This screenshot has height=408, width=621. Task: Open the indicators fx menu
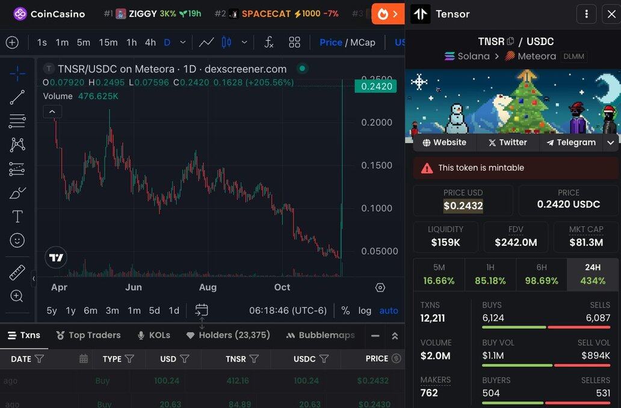pos(269,42)
